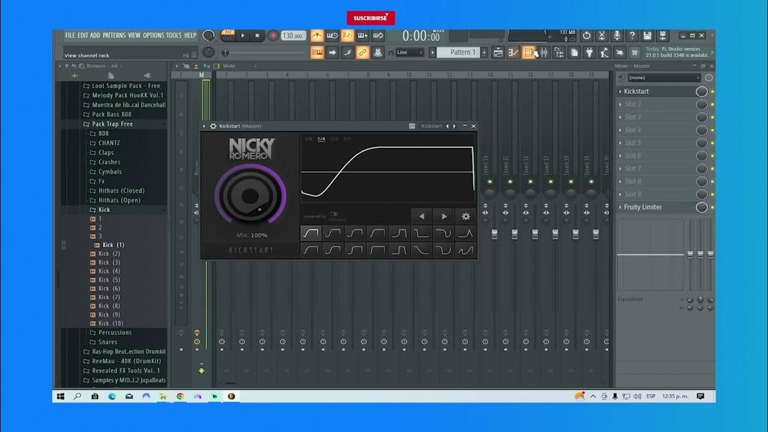Click the taskbar search magnifier
This screenshot has height=432, width=768.
77,396
